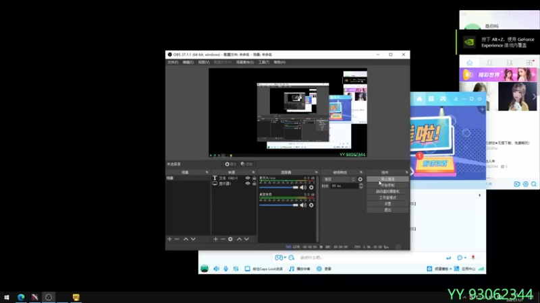
Task: Add a new scene in OBS
Action: click(x=169, y=239)
